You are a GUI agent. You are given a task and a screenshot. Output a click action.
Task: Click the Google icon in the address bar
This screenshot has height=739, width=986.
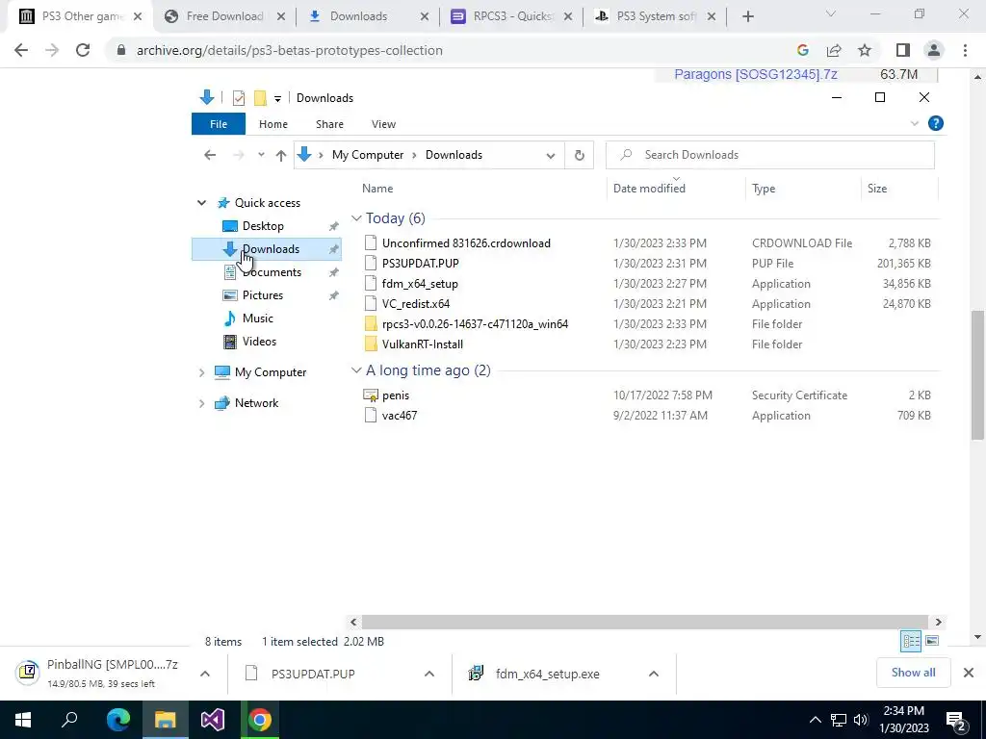point(802,50)
